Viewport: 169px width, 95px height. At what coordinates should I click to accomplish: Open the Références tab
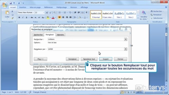tap(48, 7)
